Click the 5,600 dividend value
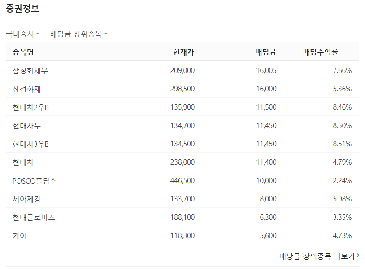The image size is (365, 269). (x=268, y=235)
